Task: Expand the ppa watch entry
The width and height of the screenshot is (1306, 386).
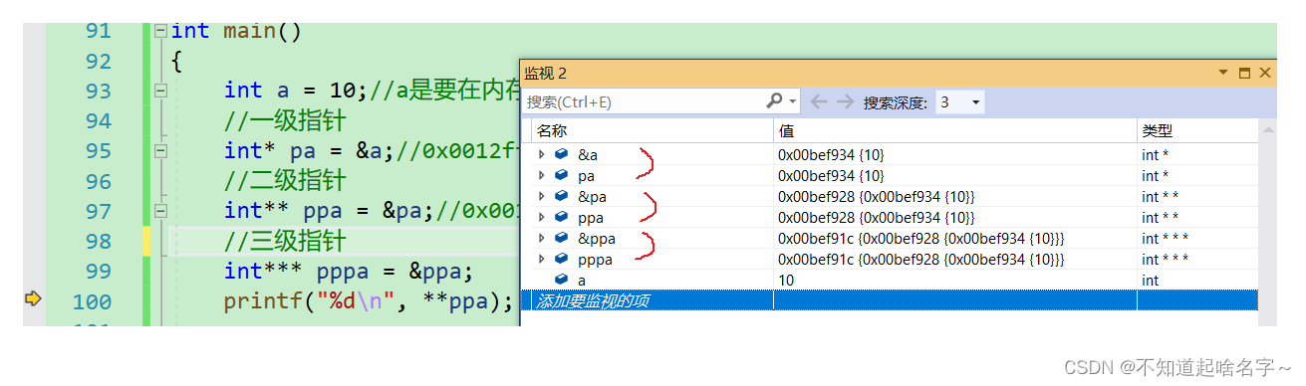Action: point(542,218)
